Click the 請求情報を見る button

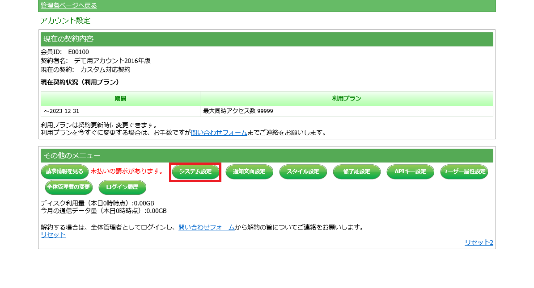[x=65, y=172]
